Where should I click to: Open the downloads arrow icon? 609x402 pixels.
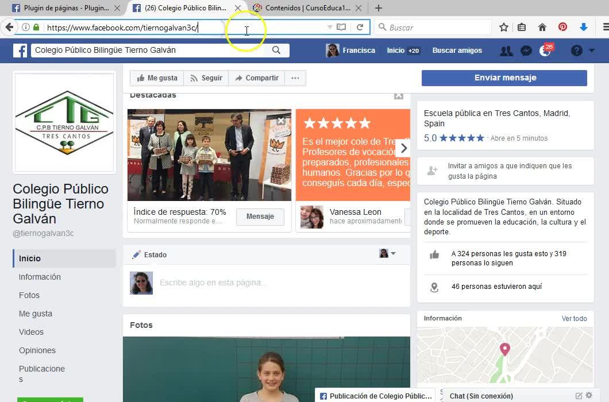tap(583, 27)
